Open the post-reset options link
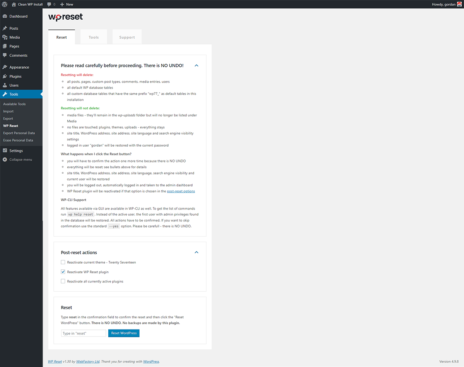464x367 pixels. [181, 191]
